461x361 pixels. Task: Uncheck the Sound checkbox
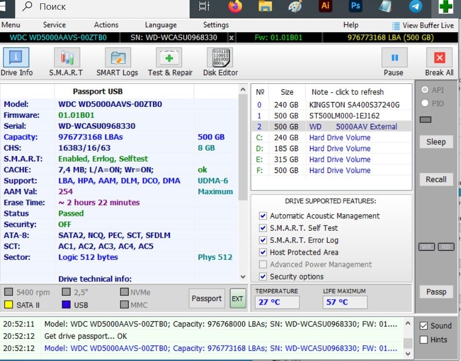coord(424,326)
